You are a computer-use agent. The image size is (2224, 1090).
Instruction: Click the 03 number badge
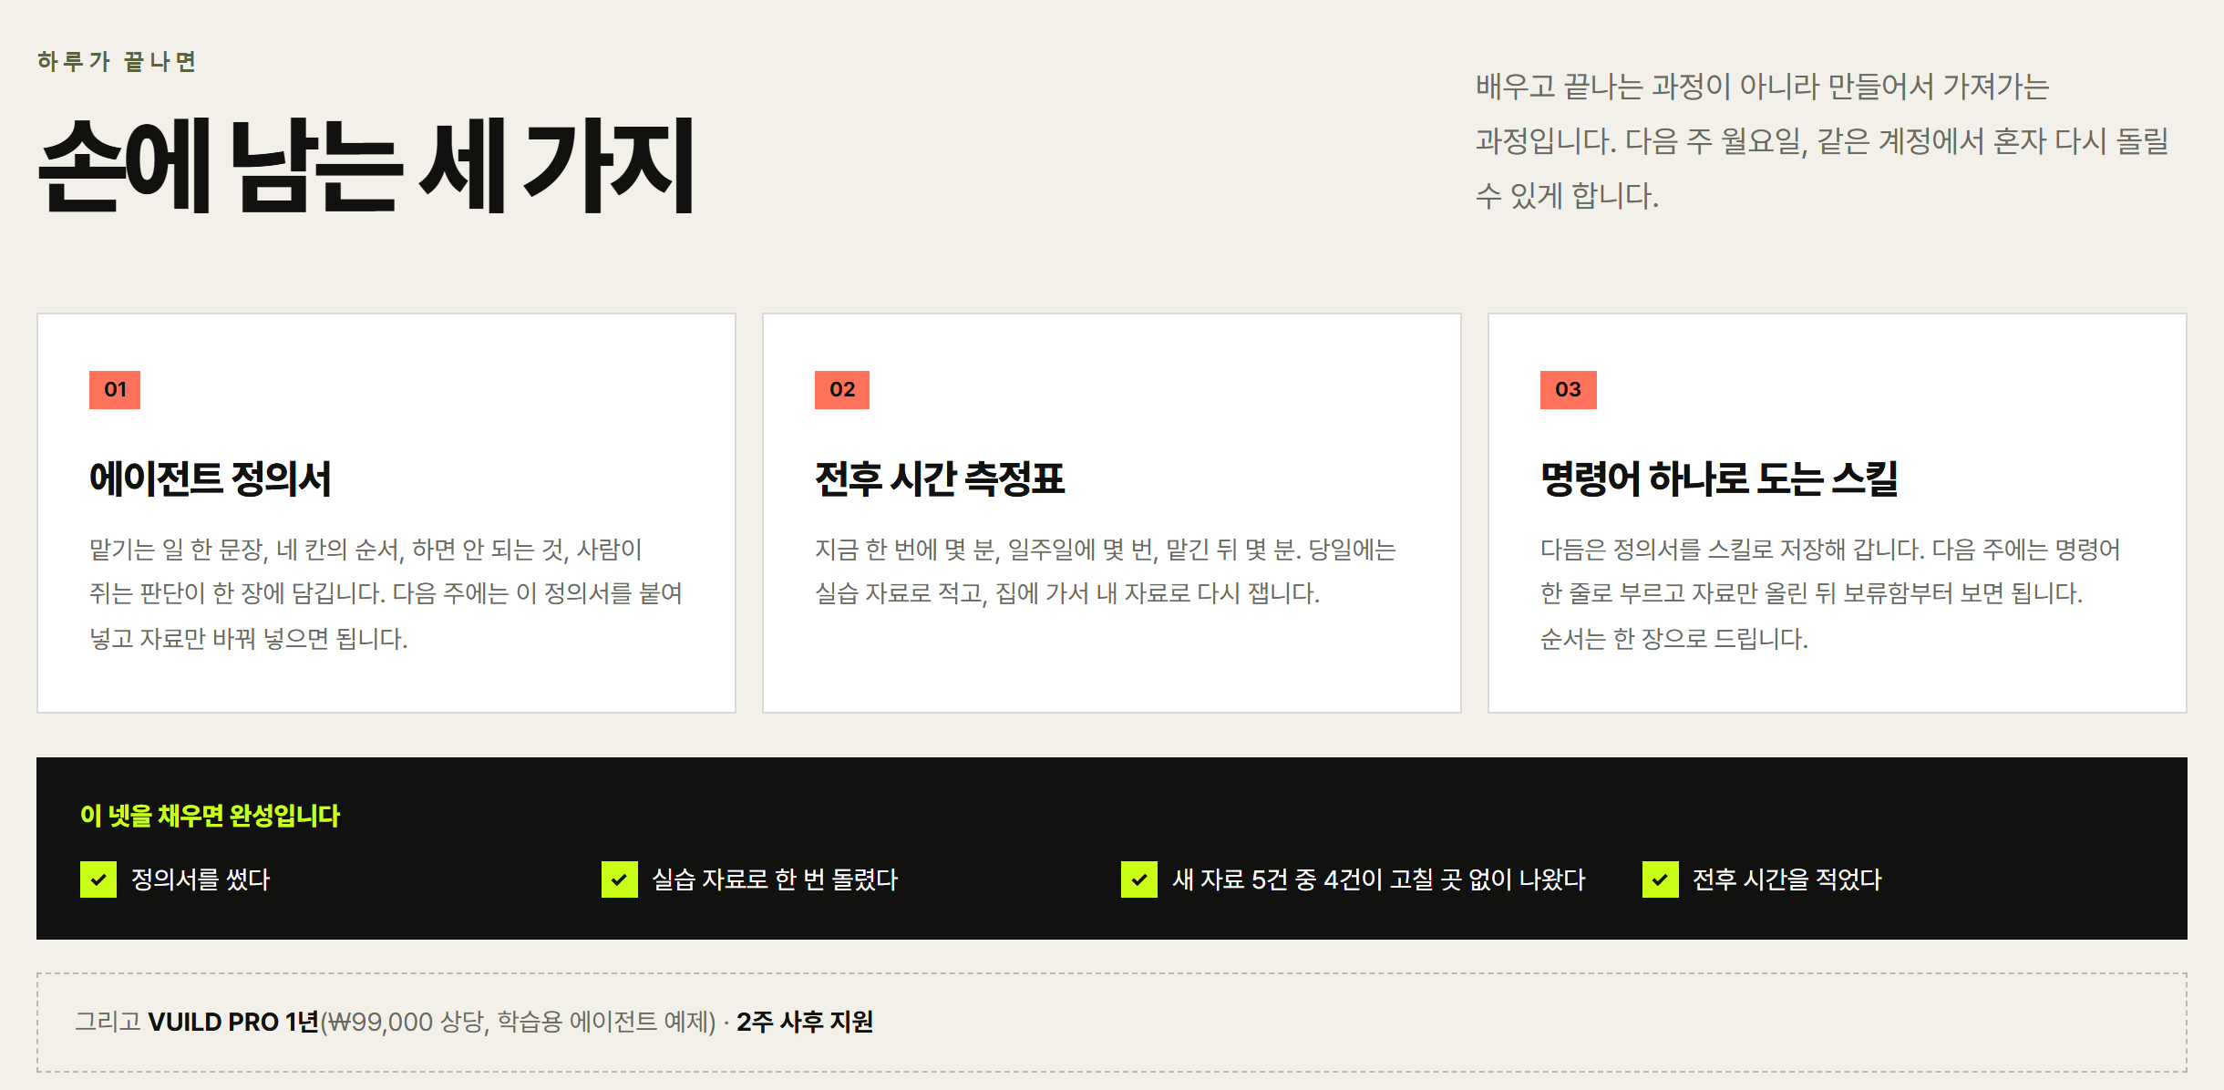coord(1569,390)
